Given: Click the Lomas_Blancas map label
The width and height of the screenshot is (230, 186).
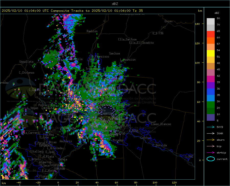Looking at the screenshot, I should pyautogui.click(x=161, y=124).
